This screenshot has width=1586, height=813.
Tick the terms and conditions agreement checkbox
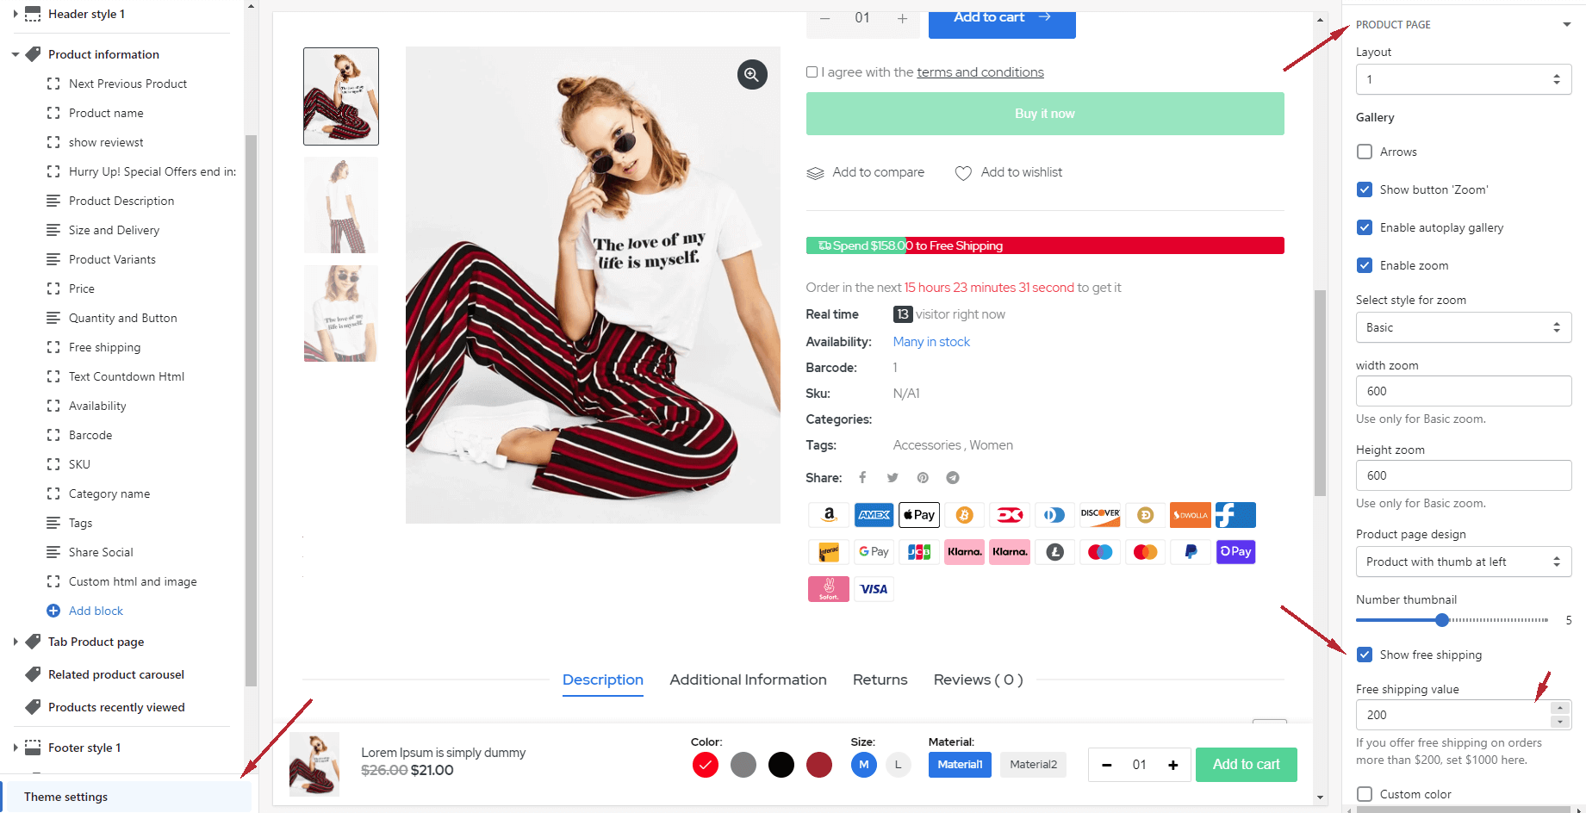point(812,72)
